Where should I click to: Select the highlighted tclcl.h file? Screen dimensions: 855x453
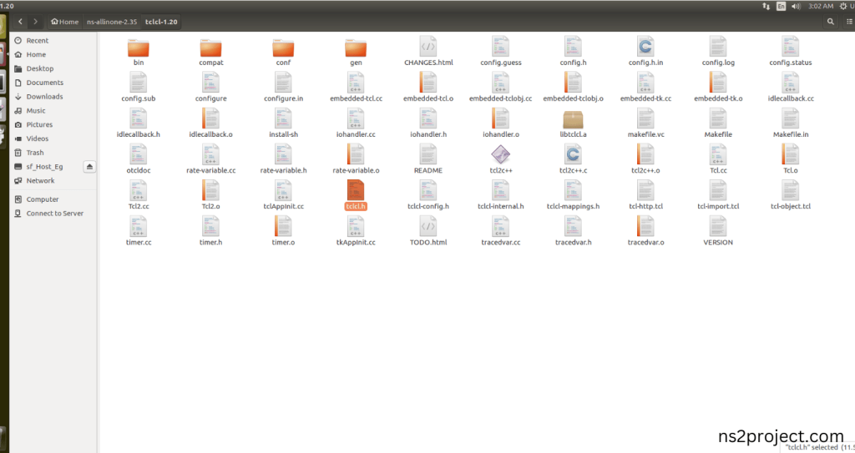356,195
